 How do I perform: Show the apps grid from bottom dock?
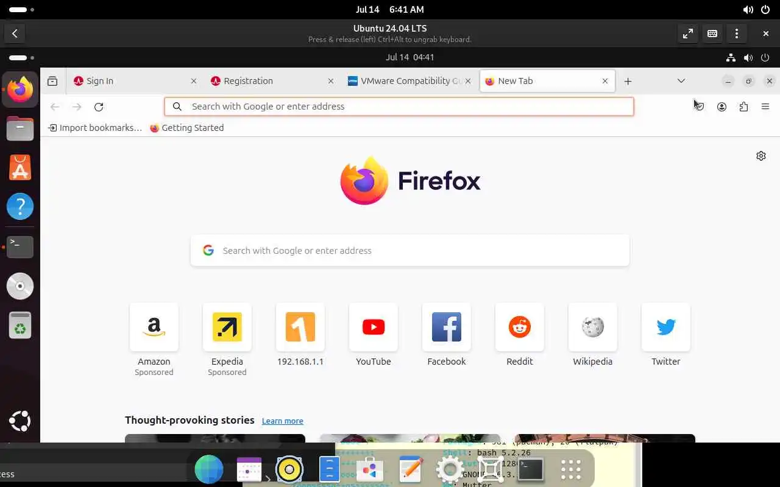click(571, 469)
